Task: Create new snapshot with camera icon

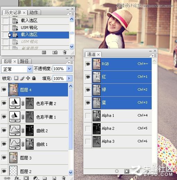Action: pos(55,52)
